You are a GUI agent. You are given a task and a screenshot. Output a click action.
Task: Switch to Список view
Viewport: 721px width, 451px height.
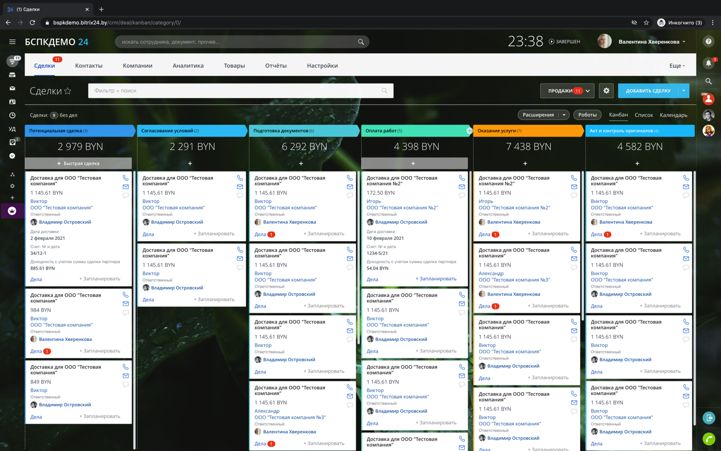(644, 115)
